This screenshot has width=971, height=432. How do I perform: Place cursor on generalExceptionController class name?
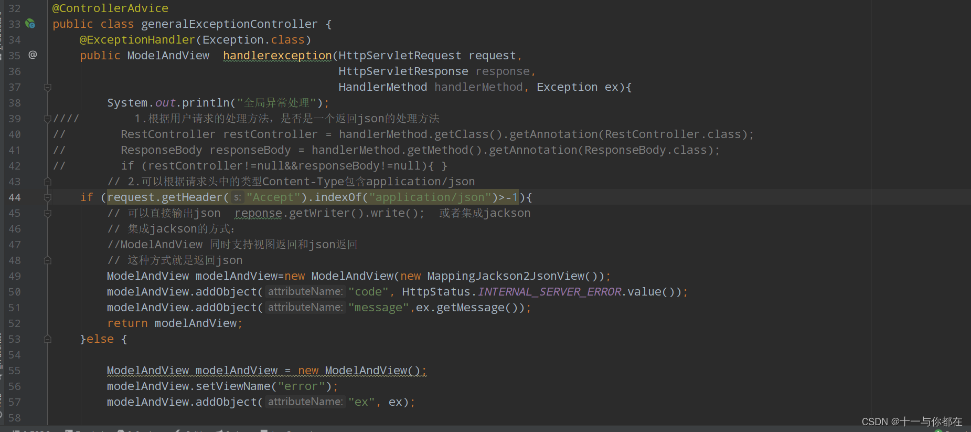pos(229,24)
